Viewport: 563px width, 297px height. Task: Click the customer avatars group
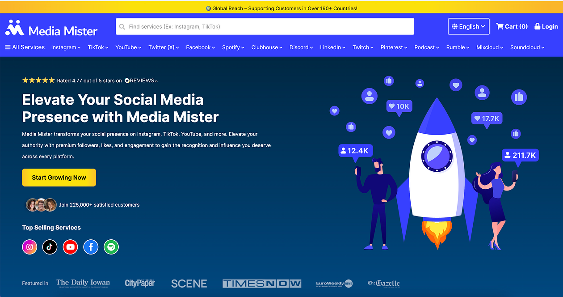tap(41, 205)
